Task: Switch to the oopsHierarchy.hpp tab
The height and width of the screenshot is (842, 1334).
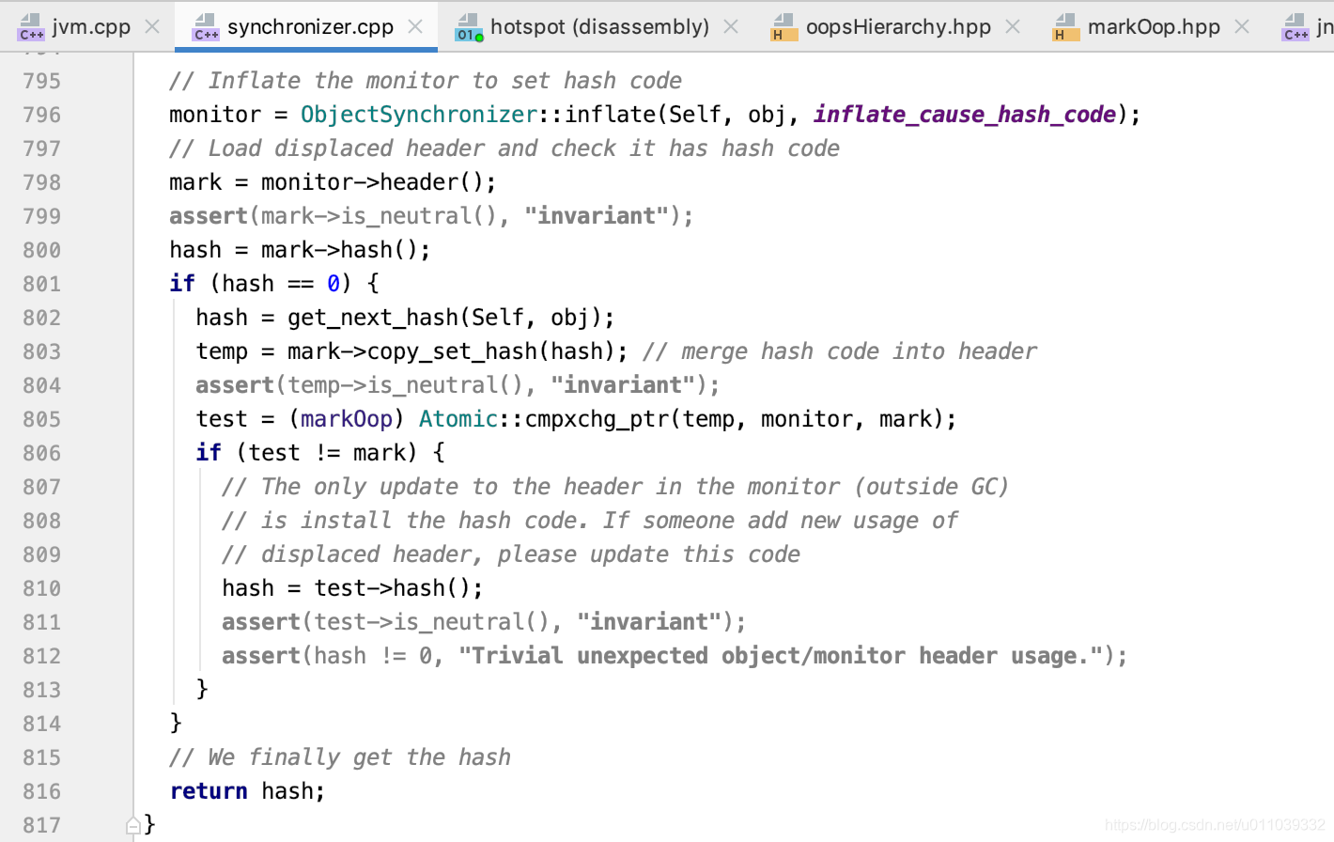Action: click(899, 26)
